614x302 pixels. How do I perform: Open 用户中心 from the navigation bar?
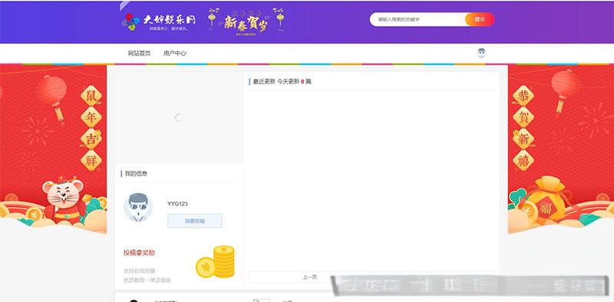pyautogui.click(x=175, y=53)
